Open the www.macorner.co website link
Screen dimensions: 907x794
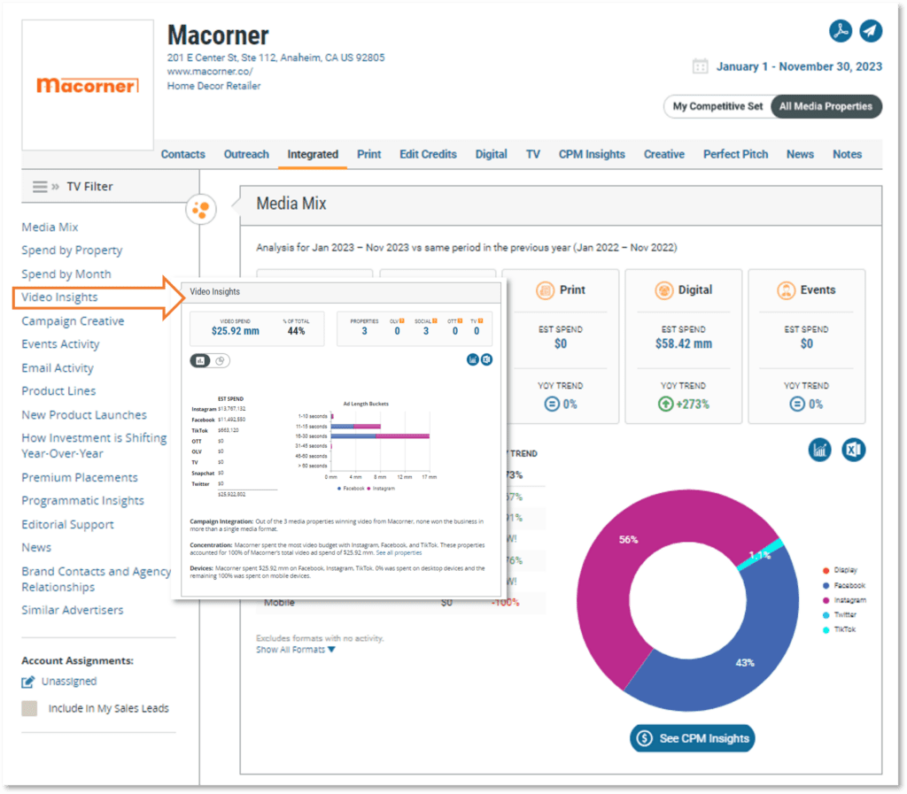point(210,72)
